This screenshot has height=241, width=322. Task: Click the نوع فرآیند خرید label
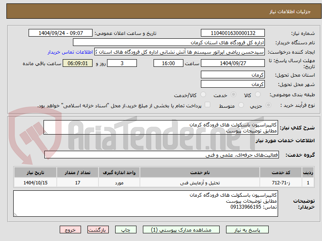tap(298, 105)
